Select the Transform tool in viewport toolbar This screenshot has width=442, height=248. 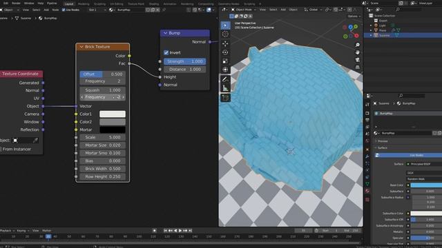tap(225, 70)
